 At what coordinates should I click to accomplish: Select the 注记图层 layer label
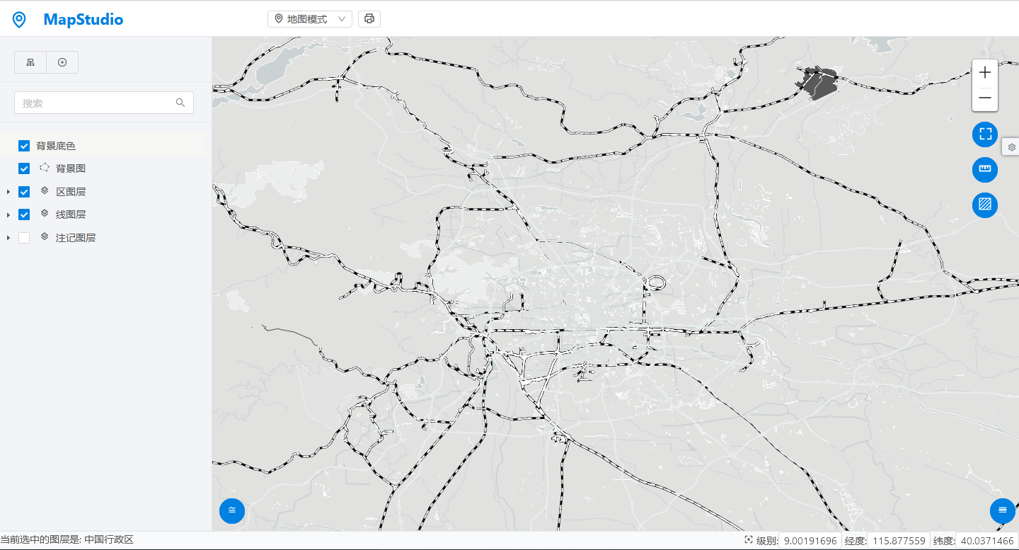pyautogui.click(x=76, y=238)
